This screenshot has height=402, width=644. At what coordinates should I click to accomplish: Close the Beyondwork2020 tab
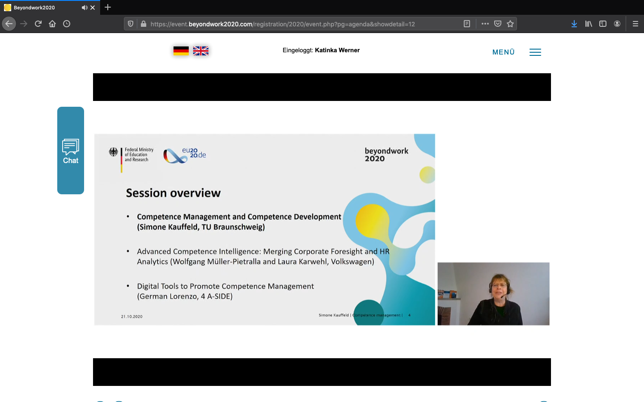(93, 8)
